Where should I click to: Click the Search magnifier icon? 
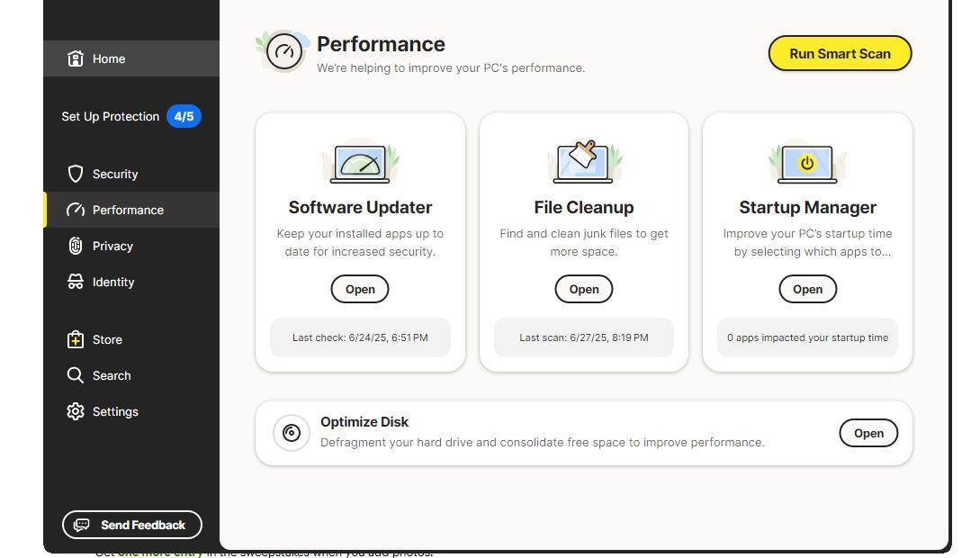[x=76, y=375]
